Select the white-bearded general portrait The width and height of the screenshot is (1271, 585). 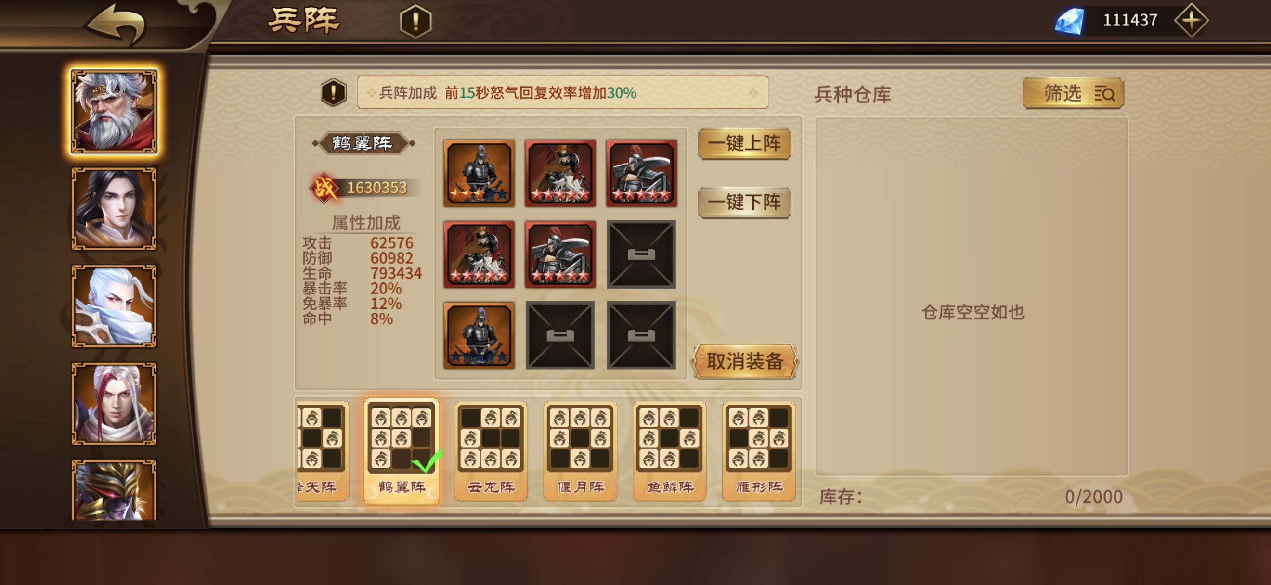pyautogui.click(x=114, y=112)
